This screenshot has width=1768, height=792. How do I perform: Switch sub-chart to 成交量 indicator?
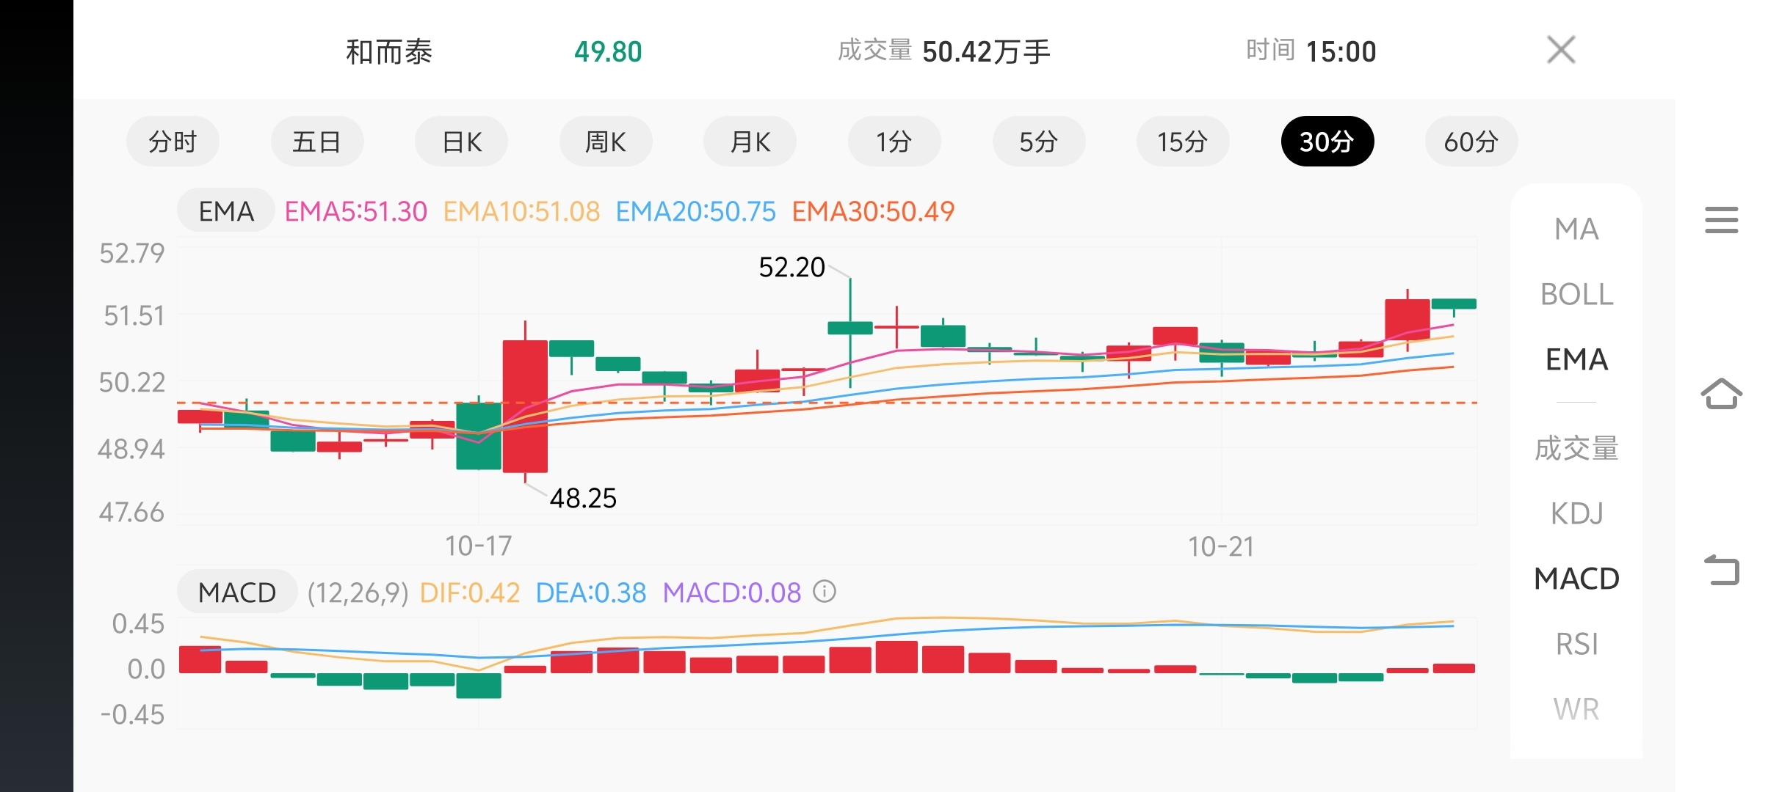click(x=1576, y=448)
